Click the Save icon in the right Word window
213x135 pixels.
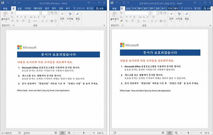[112, 3]
